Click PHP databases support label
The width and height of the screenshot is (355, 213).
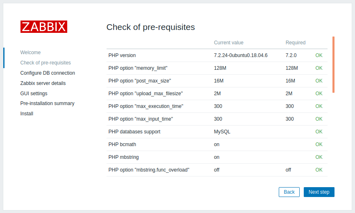(134, 132)
